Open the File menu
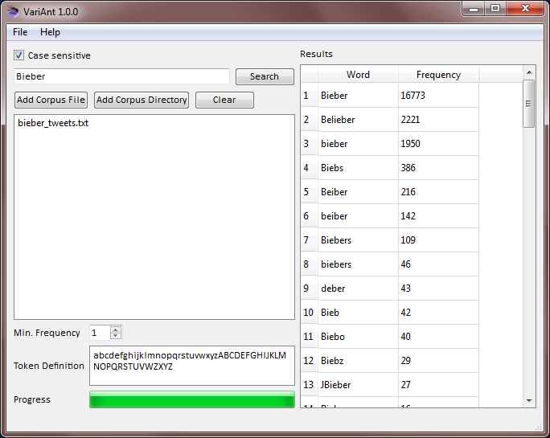This screenshot has height=438, width=550. pos(20,32)
